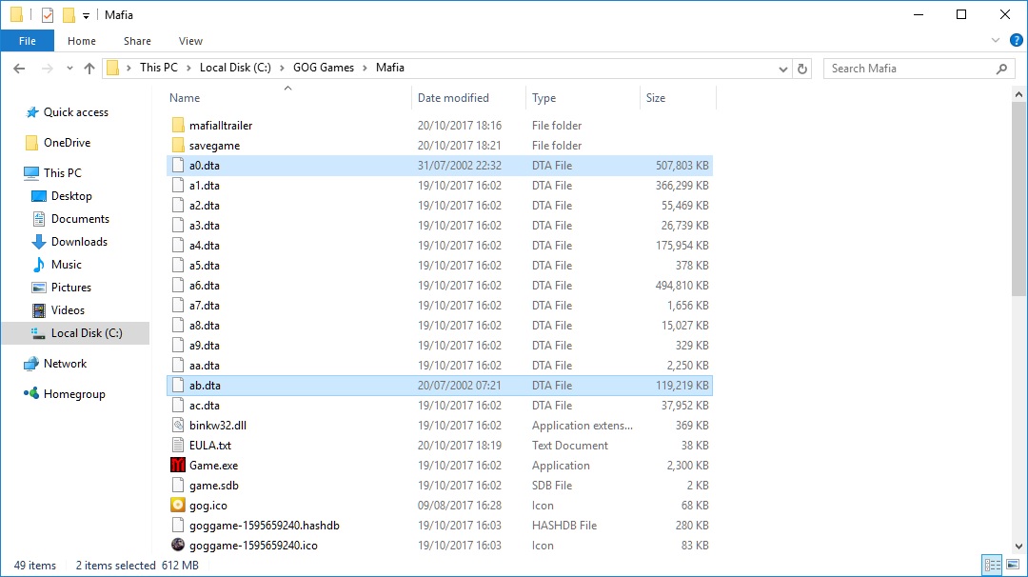Go forward with the Forward arrow
1028x577 pixels.
[47, 69]
